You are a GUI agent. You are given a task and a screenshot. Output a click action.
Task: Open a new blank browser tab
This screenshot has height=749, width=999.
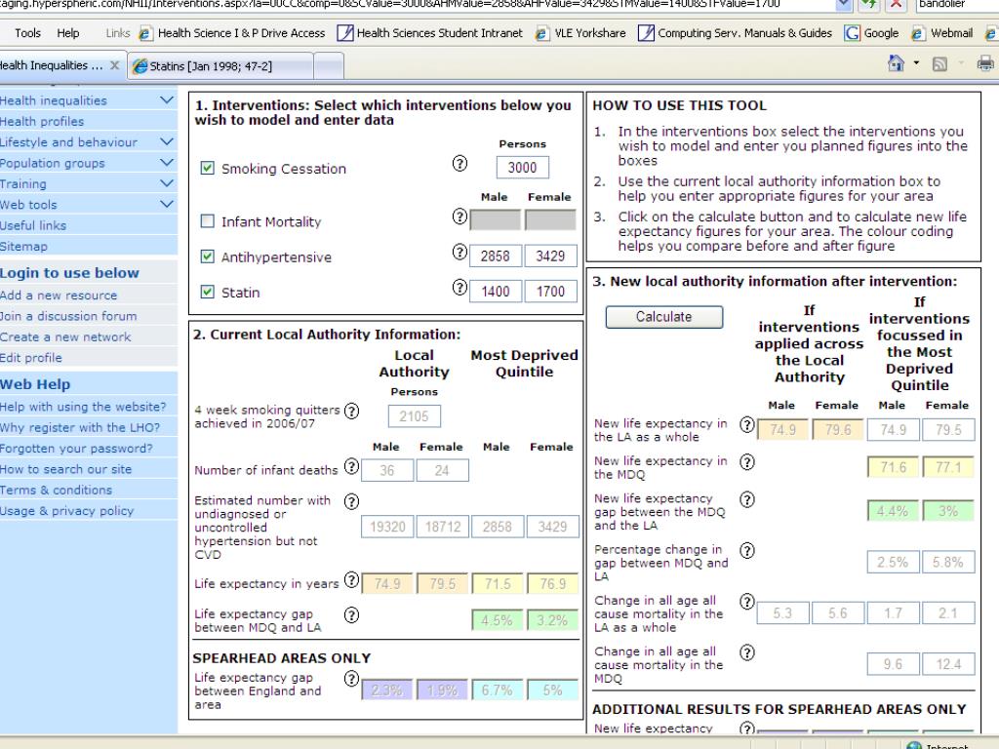(329, 66)
